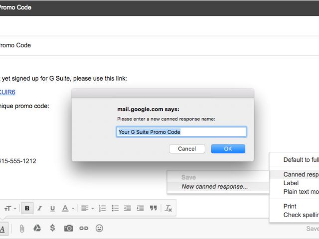This screenshot has height=239, width=319.
Task: Open the text alignment dropdown
Action: tap(87, 208)
